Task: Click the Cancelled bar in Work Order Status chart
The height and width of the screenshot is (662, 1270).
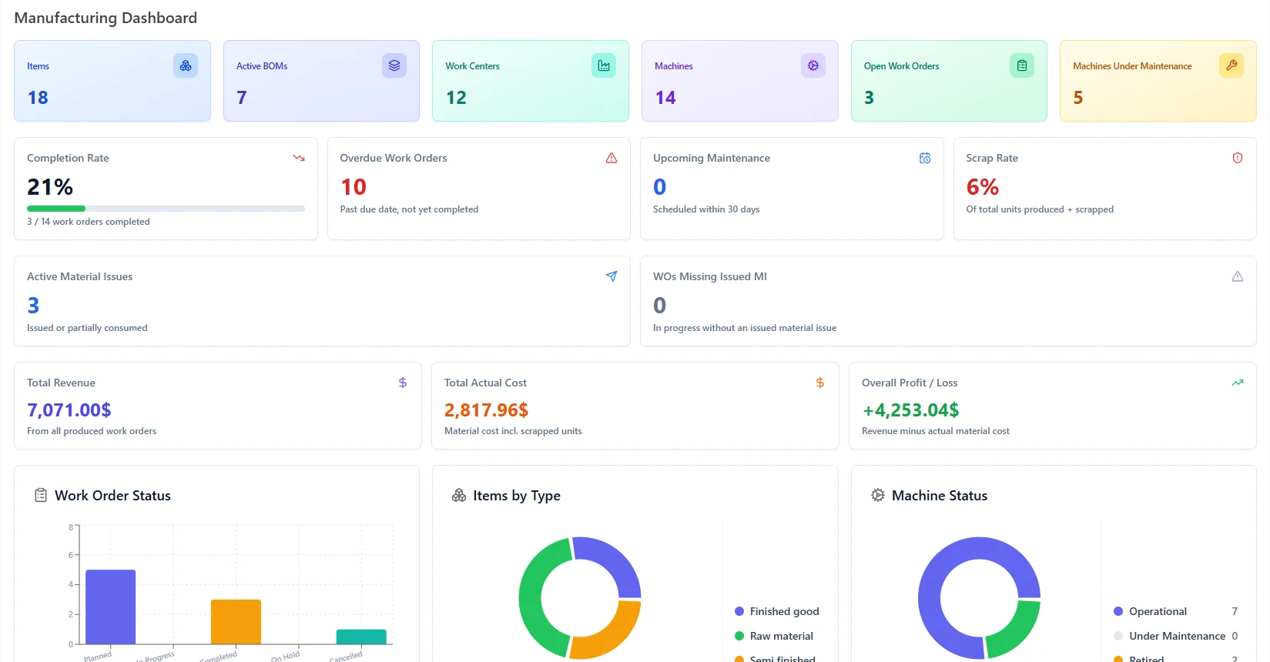Action: [x=361, y=637]
